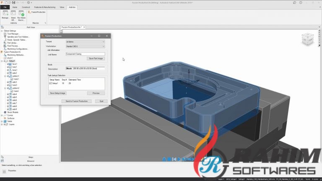Toggle the boss1 feature checkbox
The height and width of the screenshot is (181, 322).
click(8, 70)
